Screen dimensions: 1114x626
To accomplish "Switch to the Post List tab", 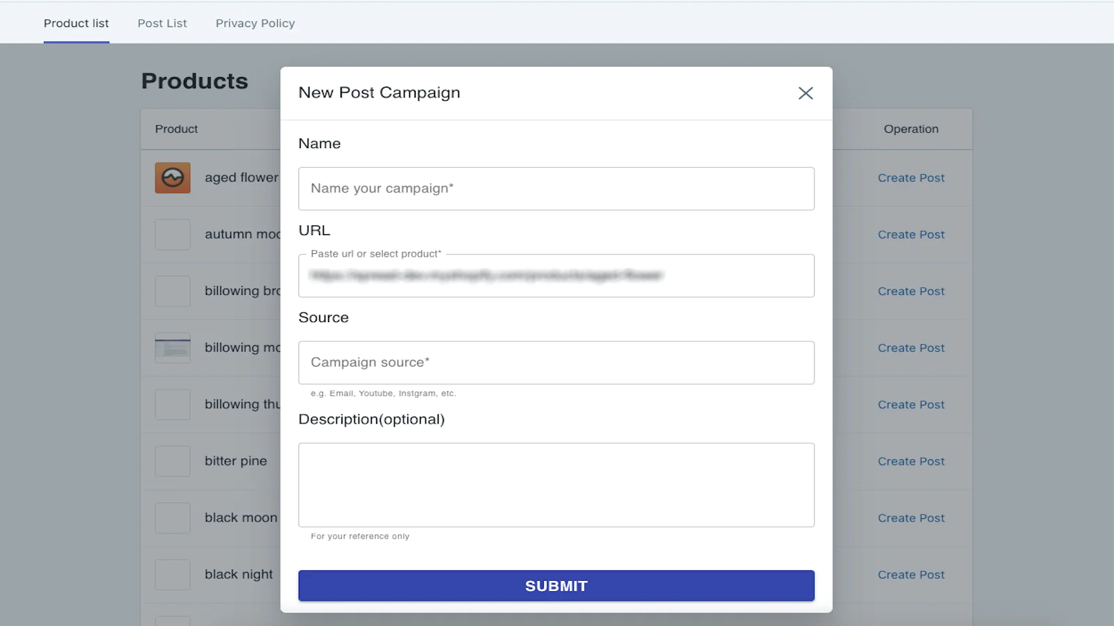I will pos(162,24).
